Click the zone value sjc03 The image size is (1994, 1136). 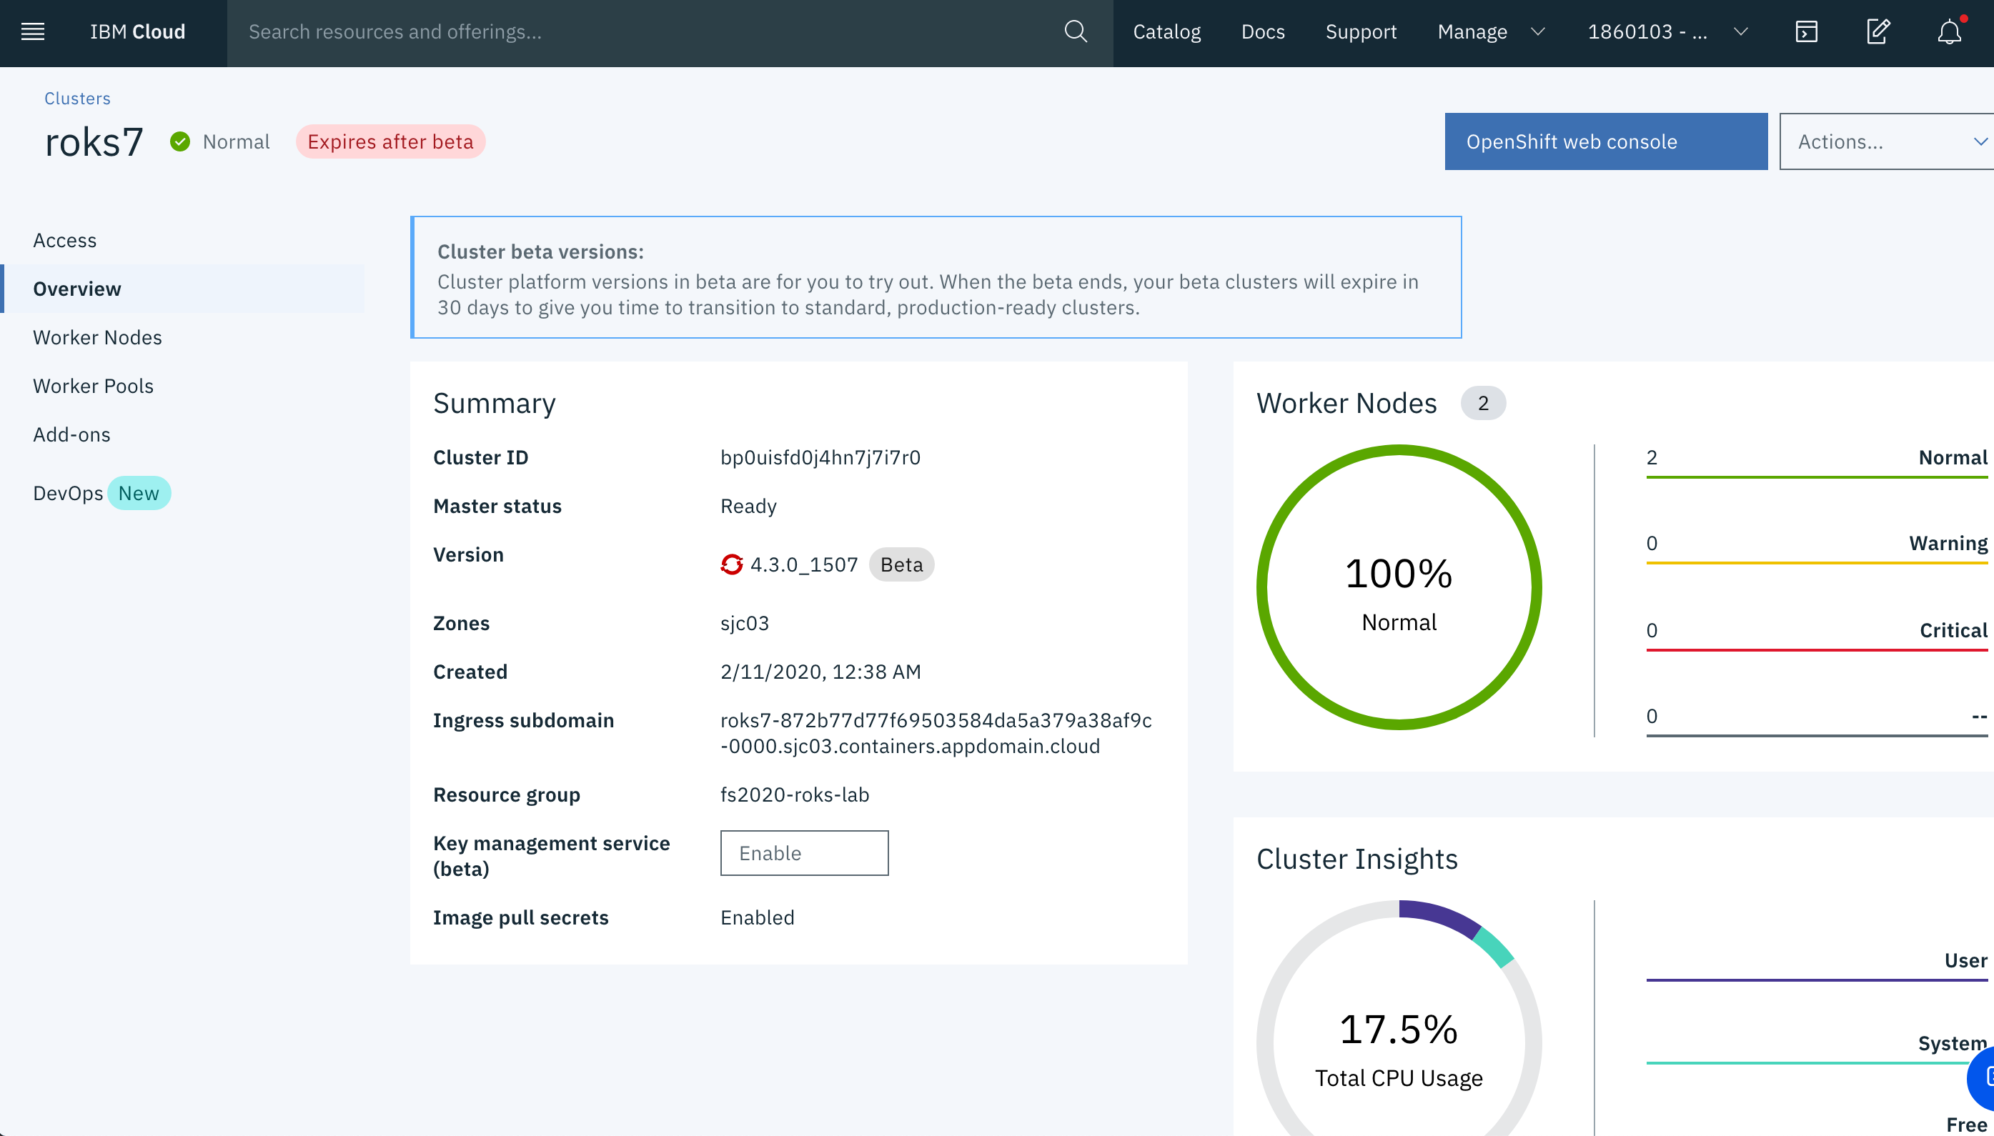tap(745, 622)
